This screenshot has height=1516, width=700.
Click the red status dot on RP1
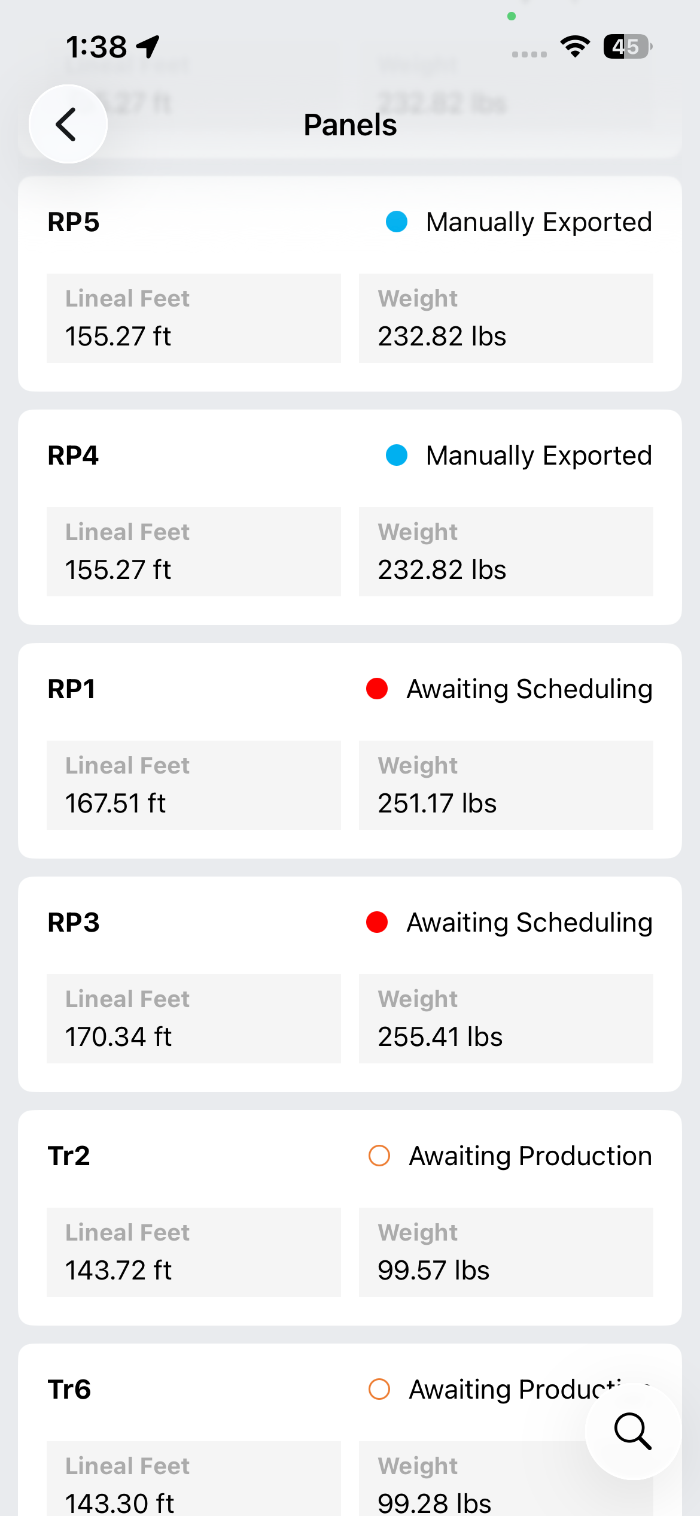click(377, 689)
